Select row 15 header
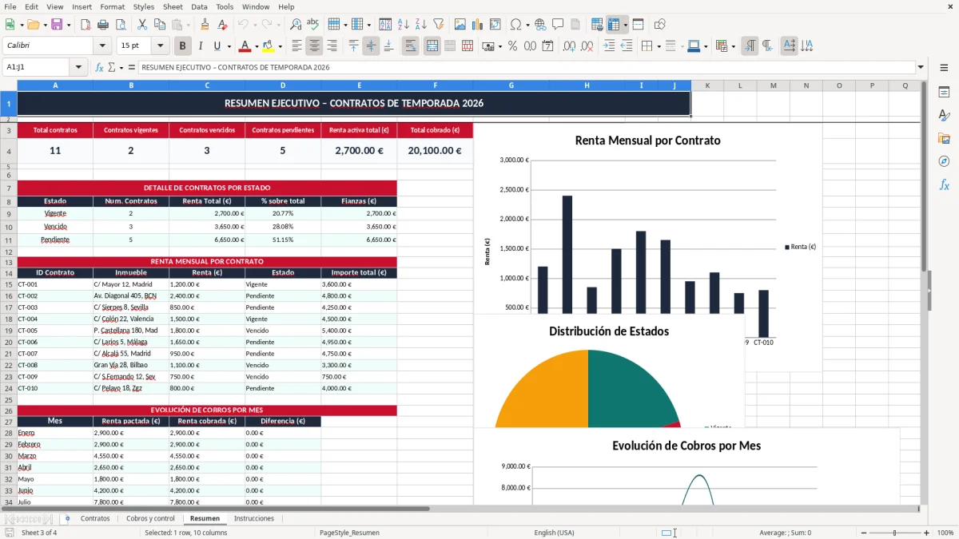 pyautogui.click(x=8, y=284)
